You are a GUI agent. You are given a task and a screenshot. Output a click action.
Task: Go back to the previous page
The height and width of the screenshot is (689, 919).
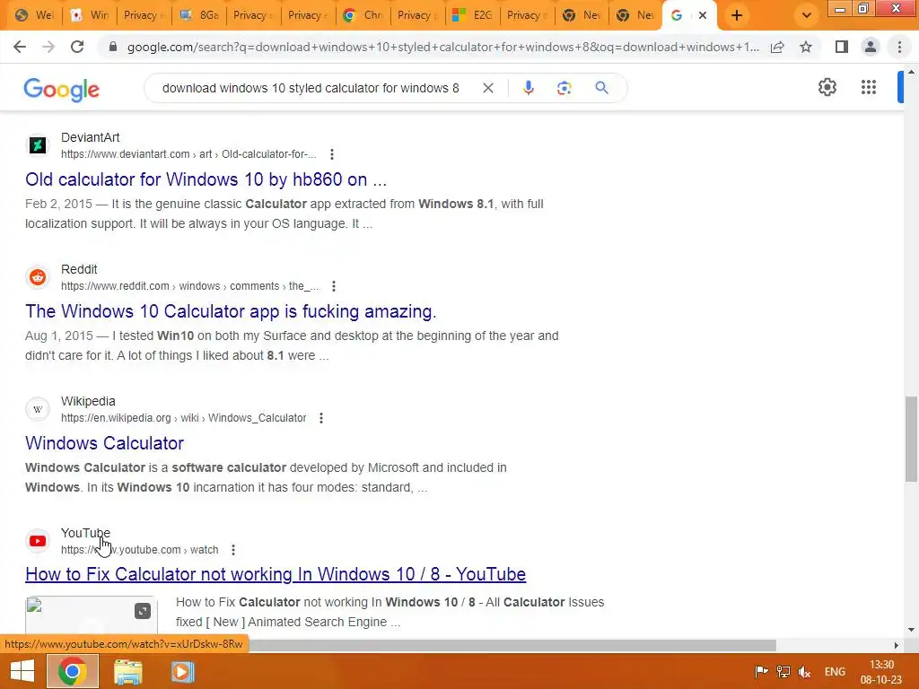click(x=20, y=47)
